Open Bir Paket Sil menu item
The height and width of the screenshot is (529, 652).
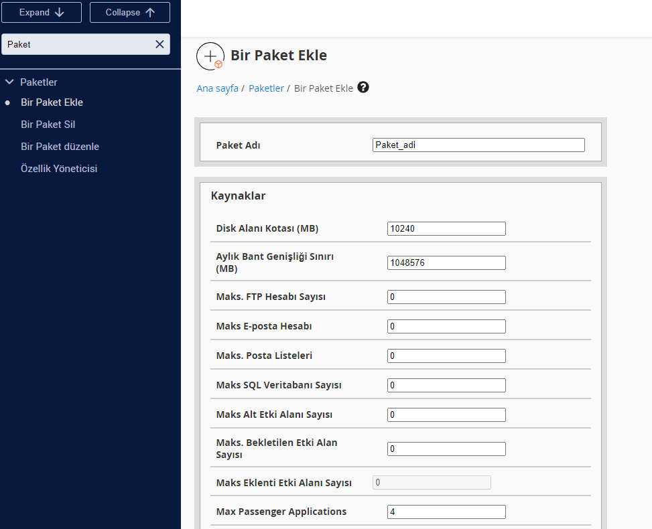click(48, 125)
